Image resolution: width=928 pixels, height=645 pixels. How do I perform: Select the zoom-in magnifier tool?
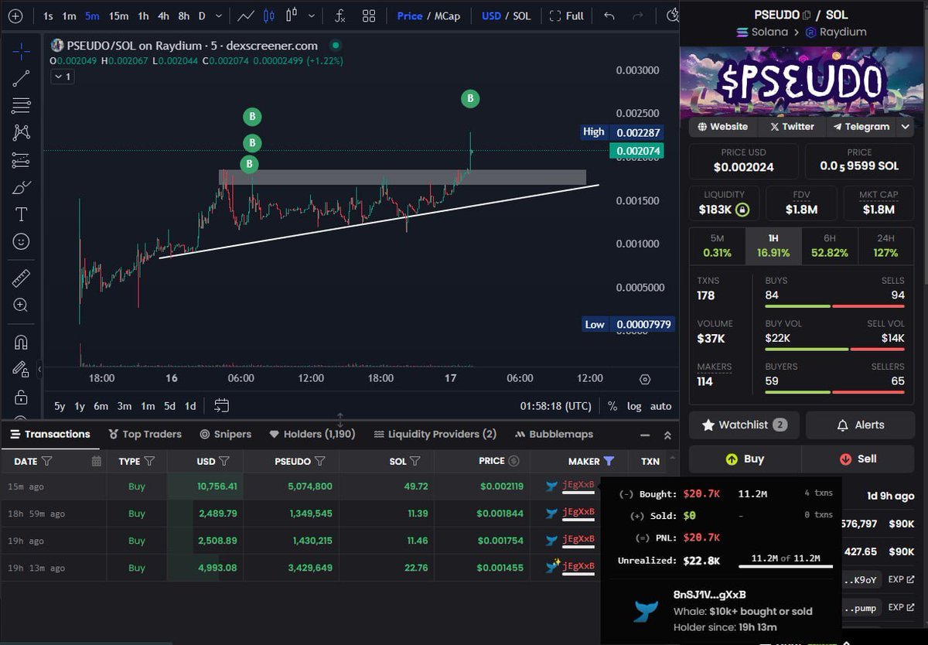point(21,305)
